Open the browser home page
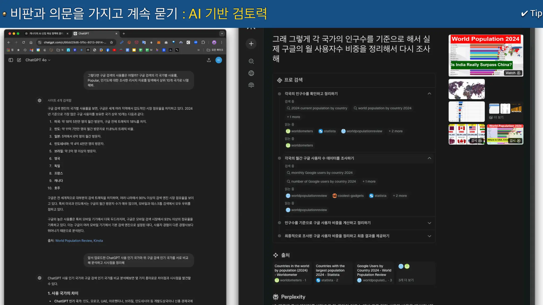This screenshot has height=305, width=543. pos(31,42)
